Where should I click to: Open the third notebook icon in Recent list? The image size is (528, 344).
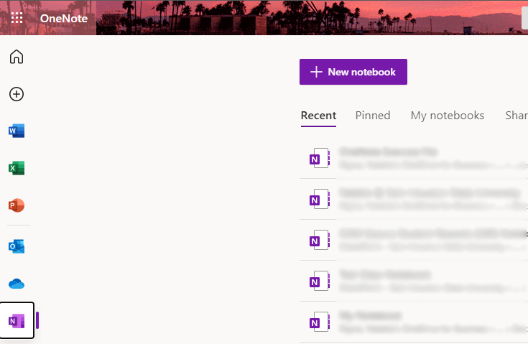[x=319, y=240]
